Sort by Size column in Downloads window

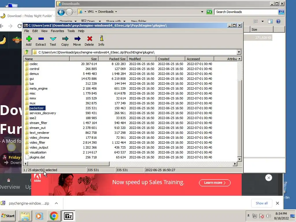pos(262,29)
